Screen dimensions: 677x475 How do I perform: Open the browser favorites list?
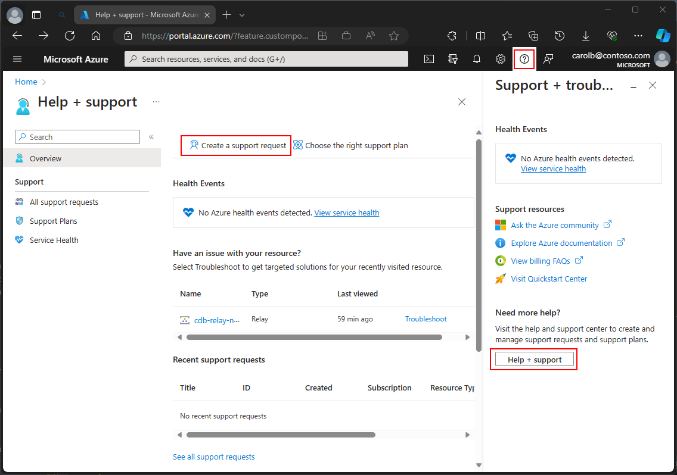point(507,36)
